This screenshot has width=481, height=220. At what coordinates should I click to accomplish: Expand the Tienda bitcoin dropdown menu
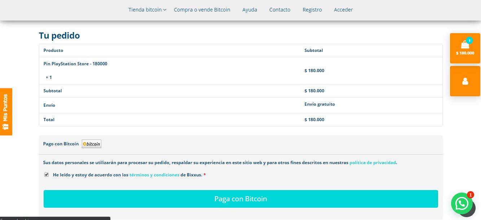pyautogui.click(x=147, y=10)
